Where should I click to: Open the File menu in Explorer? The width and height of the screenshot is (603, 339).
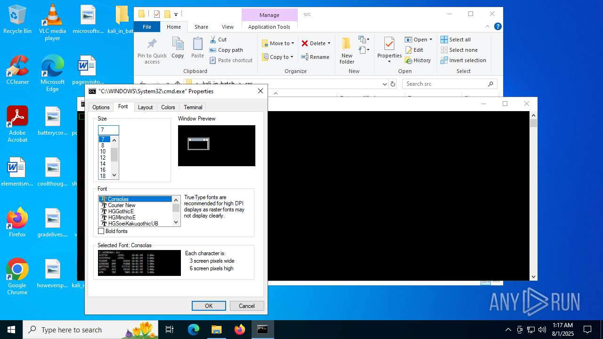click(147, 27)
